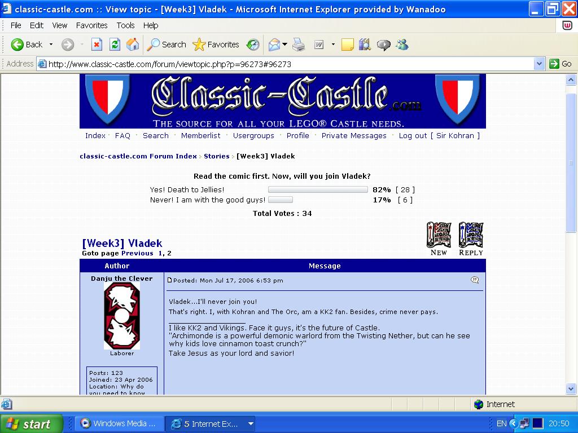Open the Forward button history dropdown
The height and width of the screenshot is (433, 578).
pos(81,45)
